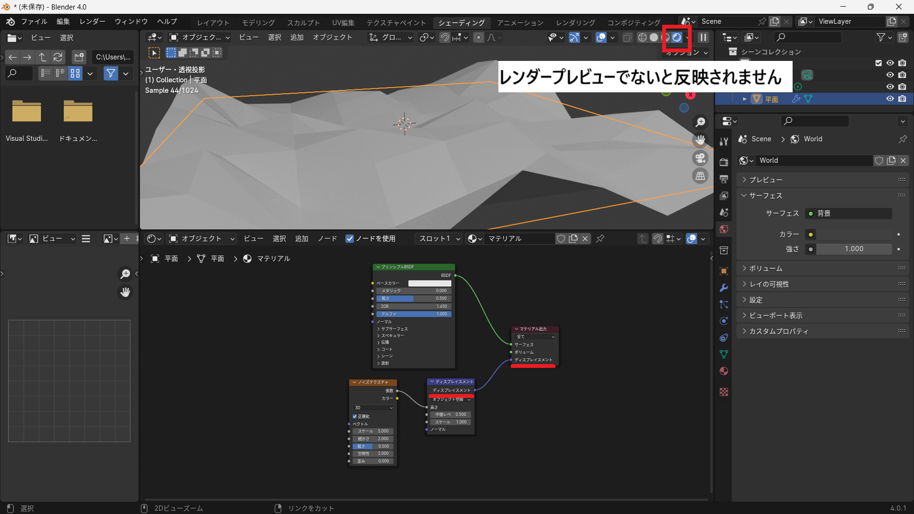This screenshot has width=914, height=514.
Task: Open the 編集 menu
Action: click(63, 21)
